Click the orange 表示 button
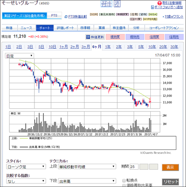Viewport: 186px width, 187px height. pyautogui.click(x=170, y=167)
